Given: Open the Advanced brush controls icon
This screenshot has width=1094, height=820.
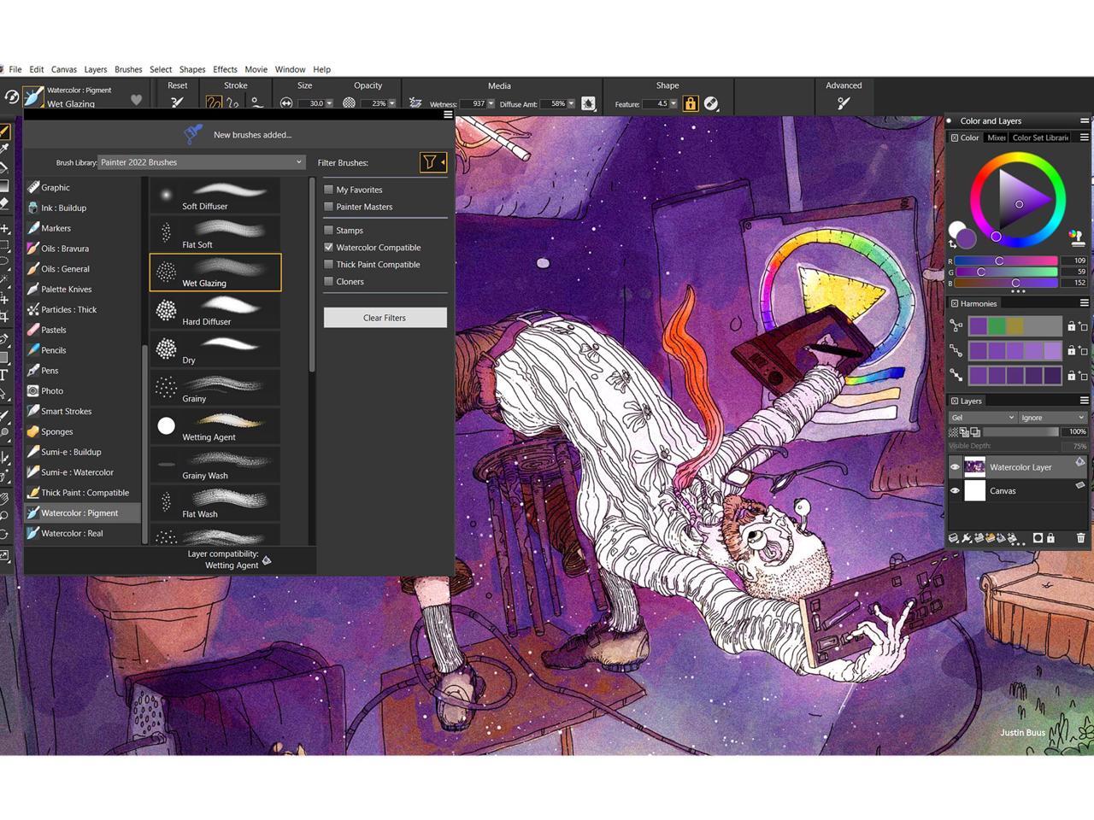Looking at the screenshot, I should [843, 103].
